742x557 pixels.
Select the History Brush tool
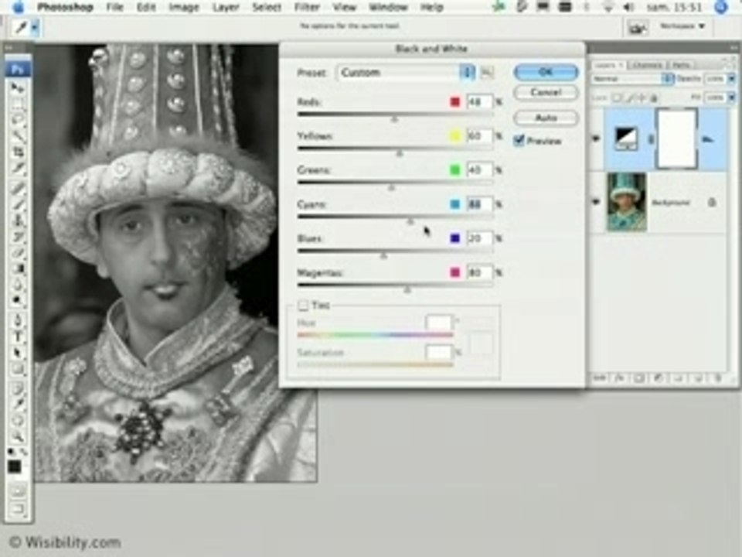point(18,237)
